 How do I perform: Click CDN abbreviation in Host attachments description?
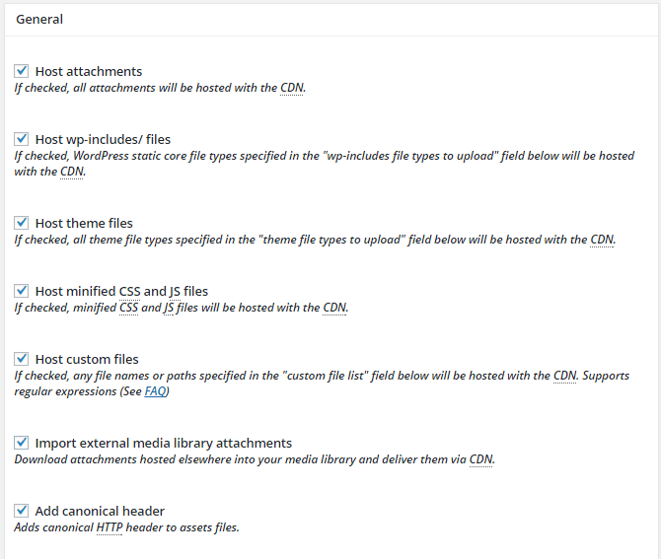(x=292, y=88)
